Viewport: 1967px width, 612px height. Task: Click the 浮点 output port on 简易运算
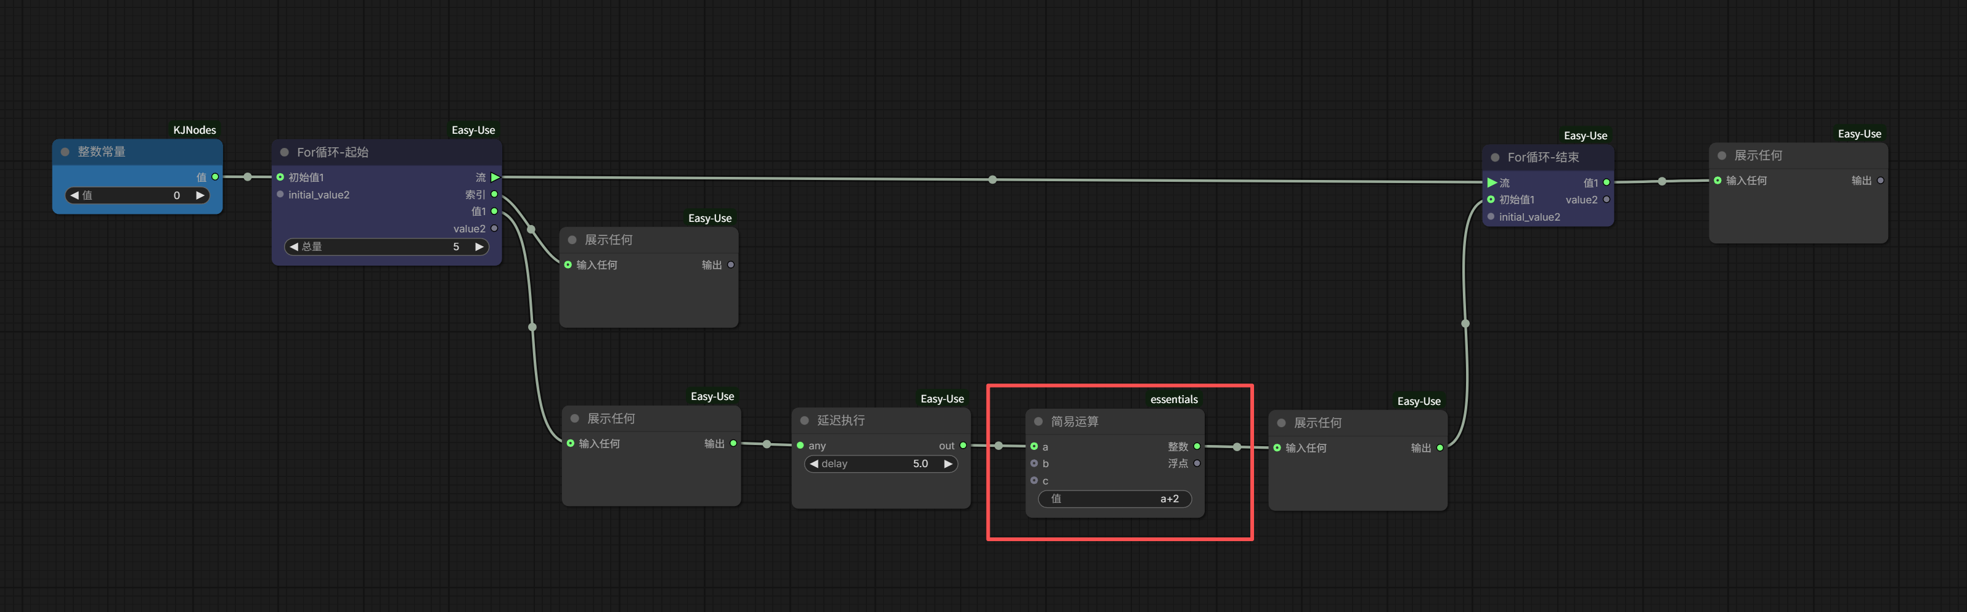pyautogui.click(x=1197, y=463)
